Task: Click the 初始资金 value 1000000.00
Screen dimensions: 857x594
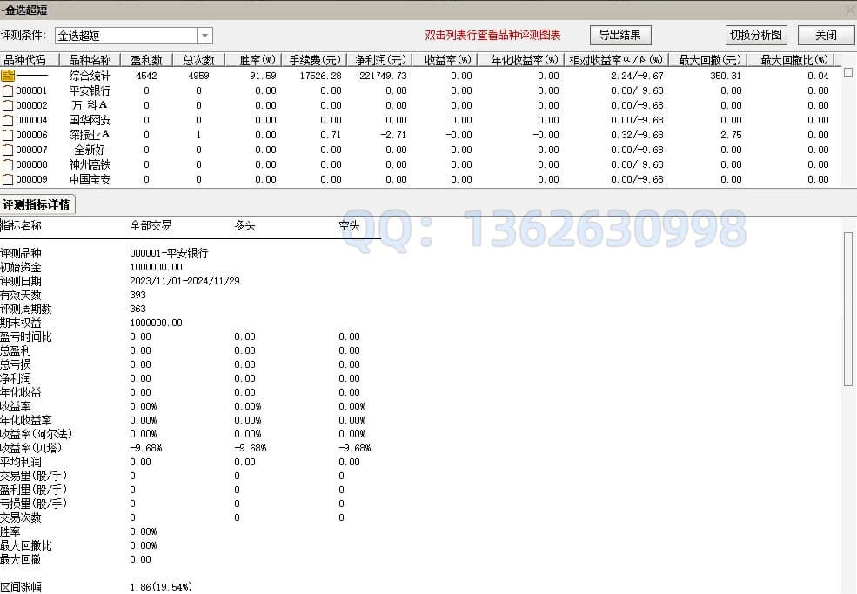Action: (156, 267)
